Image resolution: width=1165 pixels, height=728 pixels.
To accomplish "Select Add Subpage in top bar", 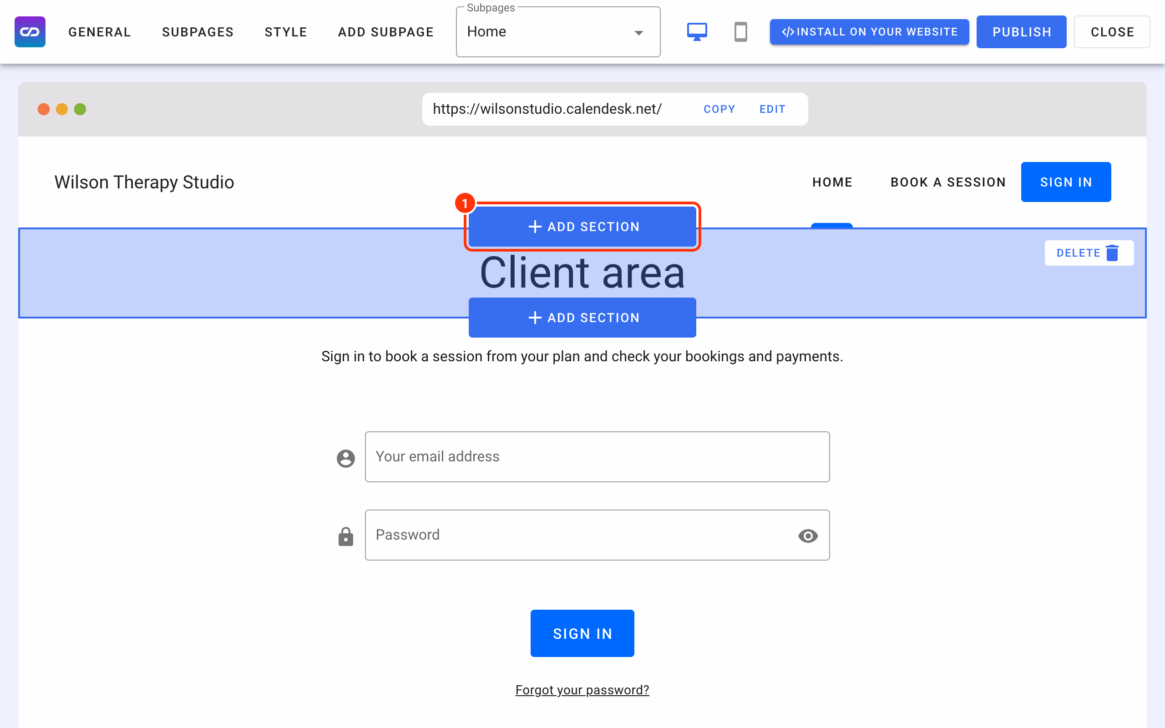I will [386, 32].
